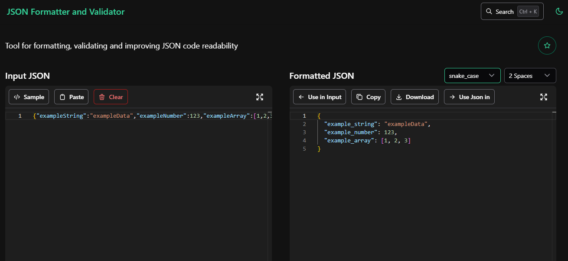Open the 2 Spaces indentation dropdown
The height and width of the screenshot is (261, 568).
[530, 75]
